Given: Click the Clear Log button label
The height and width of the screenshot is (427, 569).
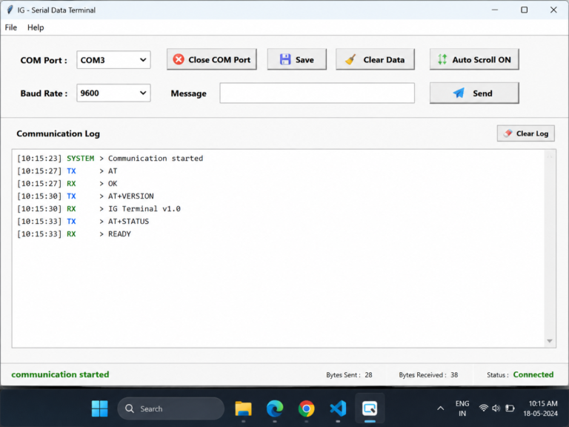Looking at the screenshot, I should pyautogui.click(x=532, y=133).
